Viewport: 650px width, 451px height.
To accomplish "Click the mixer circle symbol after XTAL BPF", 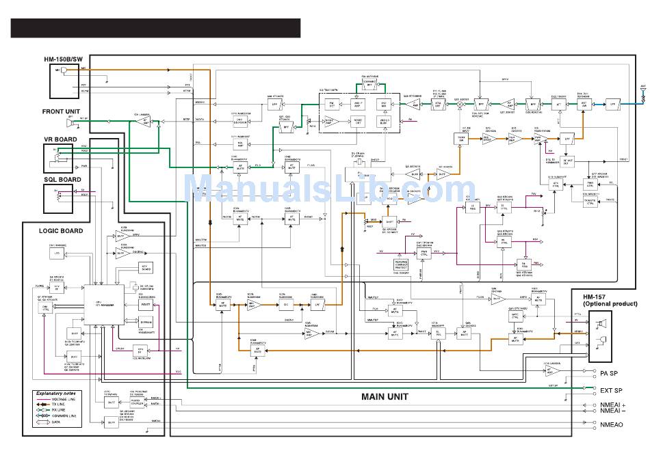I will 458,105.
